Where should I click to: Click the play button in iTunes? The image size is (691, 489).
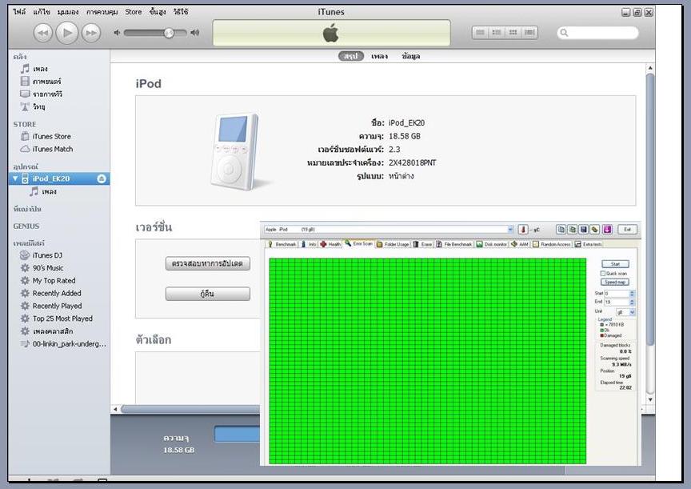[68, 33]
